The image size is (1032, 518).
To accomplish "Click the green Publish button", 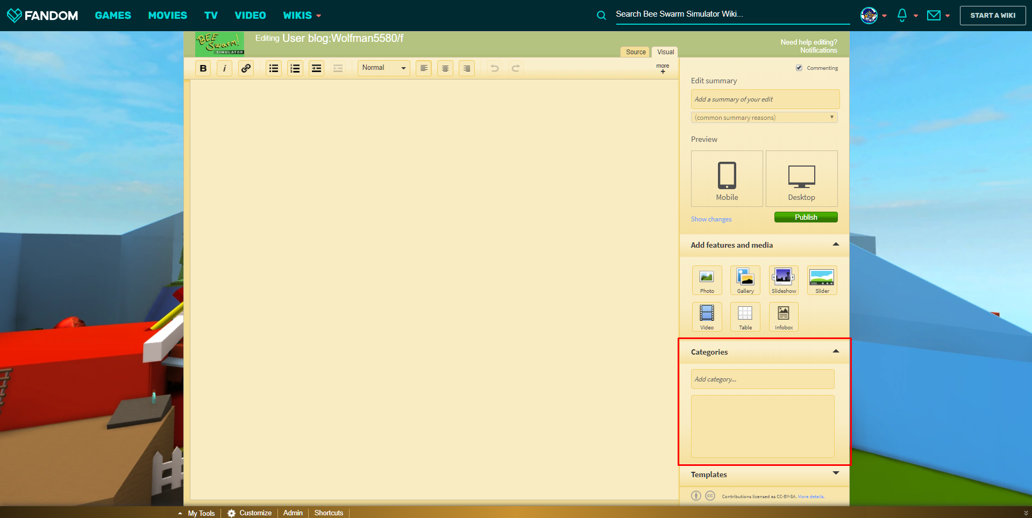I will pos(806,217).
